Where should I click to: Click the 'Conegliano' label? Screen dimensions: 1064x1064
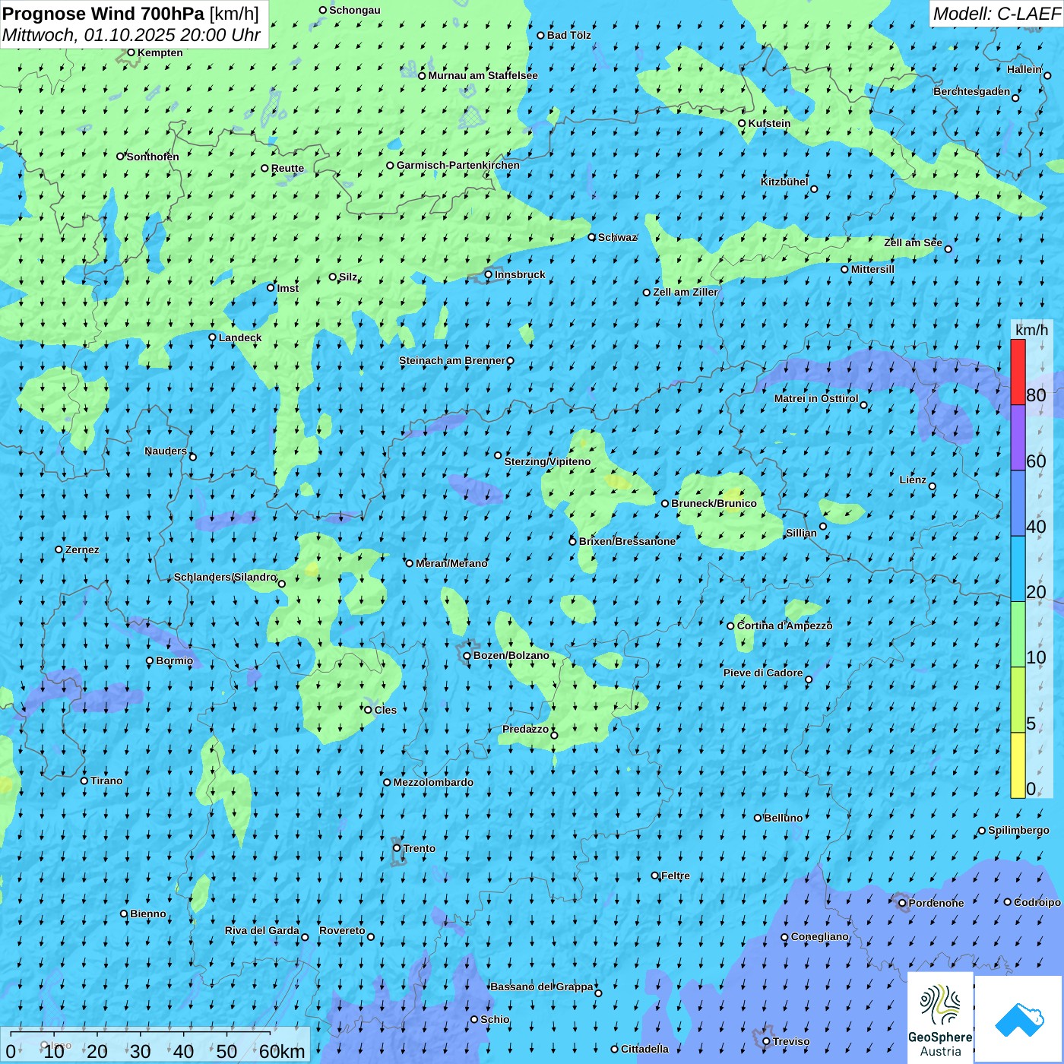click(820, 936)
